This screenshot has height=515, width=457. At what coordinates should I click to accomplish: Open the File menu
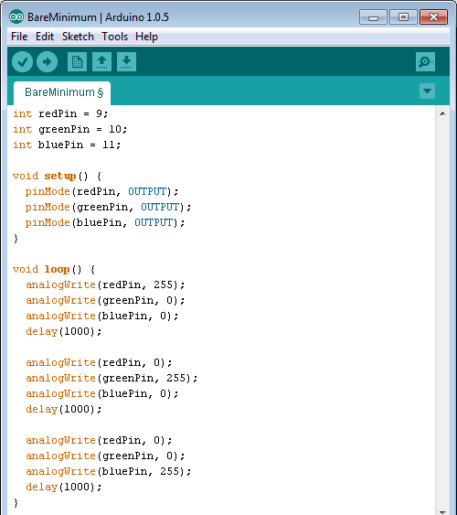click(x=19, y=37)
